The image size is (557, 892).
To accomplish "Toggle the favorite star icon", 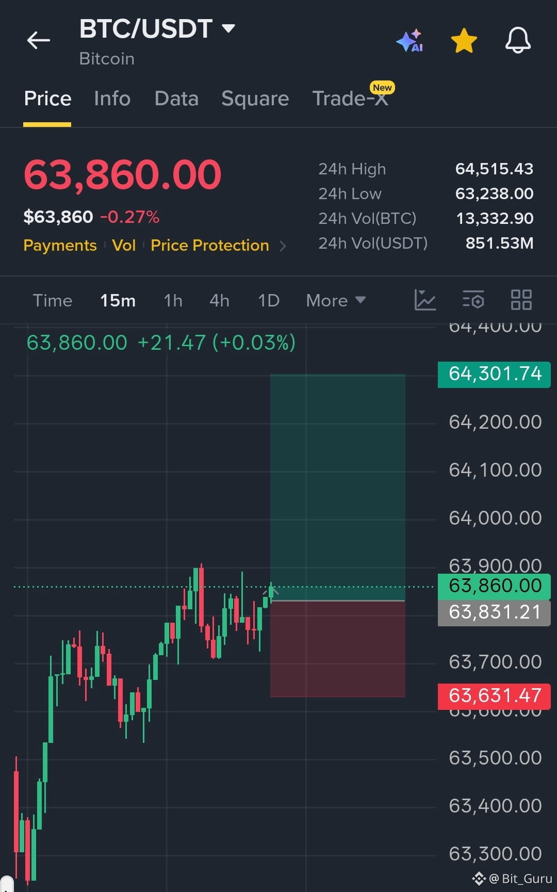I will click(x=464, y=41).
